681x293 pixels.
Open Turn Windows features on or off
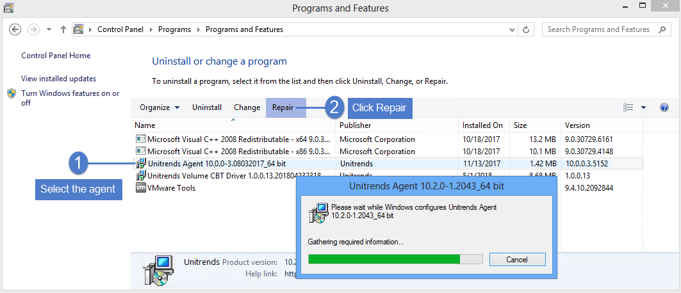pyautogui.click(x=70, y=98)
